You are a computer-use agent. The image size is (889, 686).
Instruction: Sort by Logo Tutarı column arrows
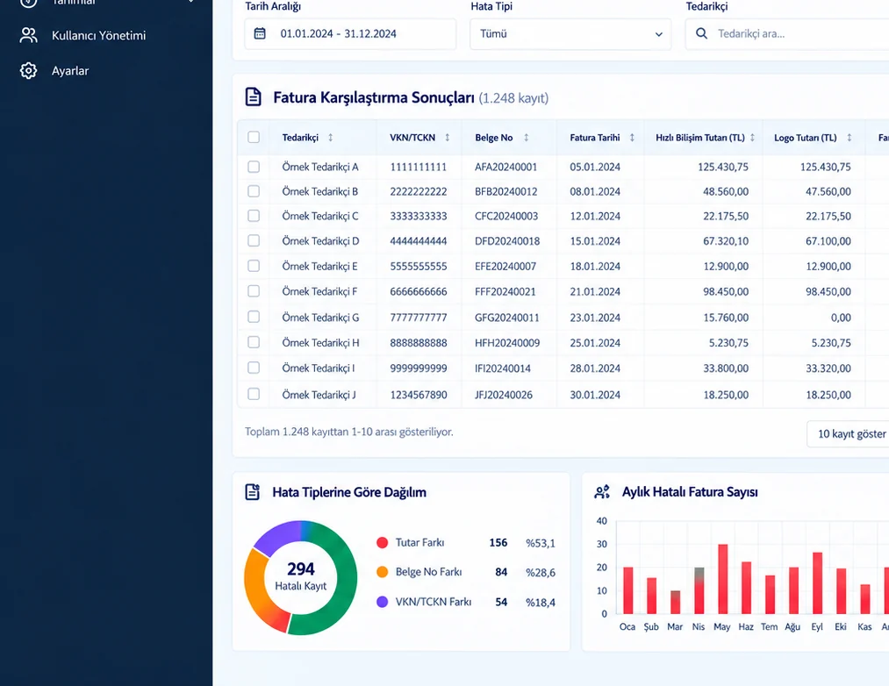pyautogui.click(x=850, y=137)
